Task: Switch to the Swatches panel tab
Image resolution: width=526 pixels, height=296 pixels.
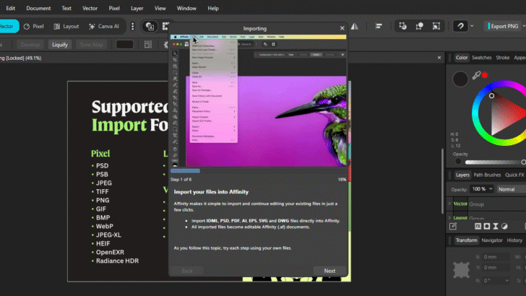Action: [x=481, y=58]
